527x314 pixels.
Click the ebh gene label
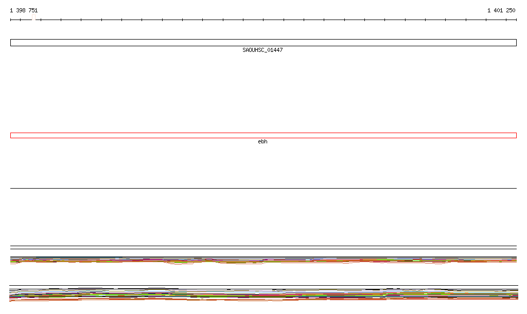(262, 141)
